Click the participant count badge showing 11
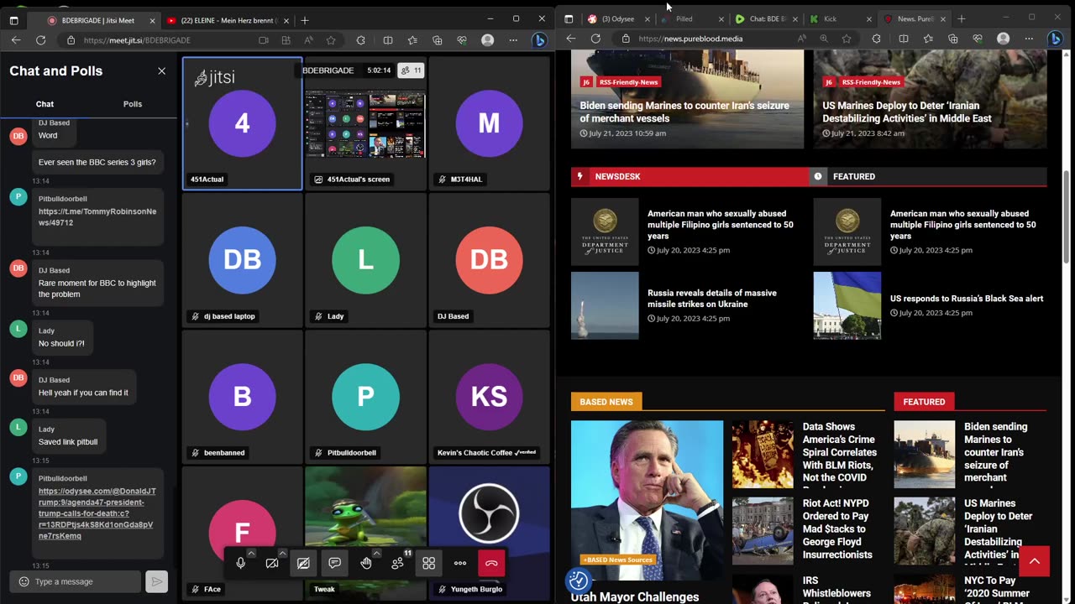The image size is (1075, 604). click(411, 70)
